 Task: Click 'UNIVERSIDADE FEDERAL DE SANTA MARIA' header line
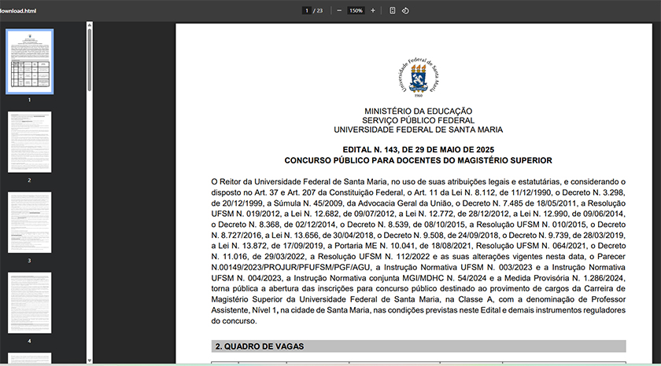click(418, 130)
